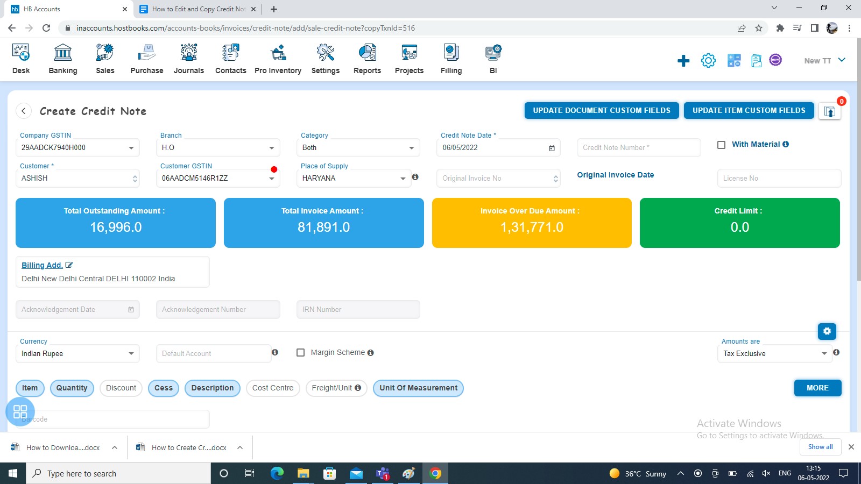Open the Projects module icon
Viewport: 861px width, 484px height.
click(410, 53)
